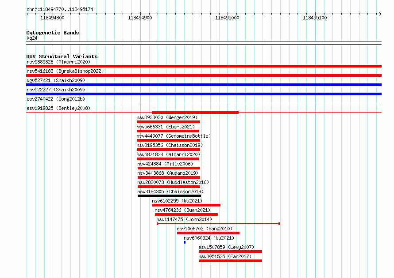Open variant label nsv522227 (Shaikh2009)

point(56,90)
